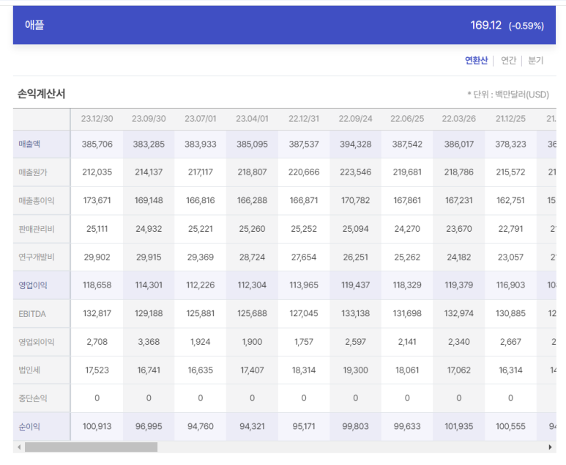Screen dimensions: 566x465
Task: Click the 매출액 value 385,706
Action: 97,144
